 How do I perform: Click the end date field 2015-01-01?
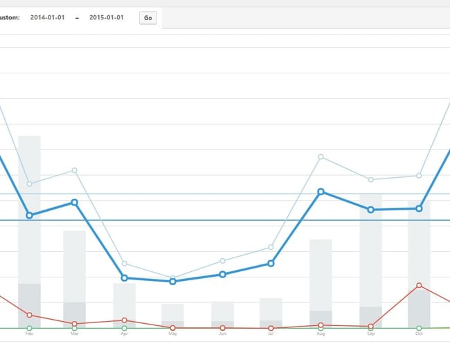107,17
